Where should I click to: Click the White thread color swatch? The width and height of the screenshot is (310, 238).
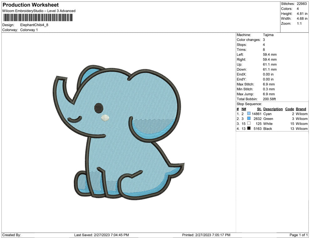(249, 124)
